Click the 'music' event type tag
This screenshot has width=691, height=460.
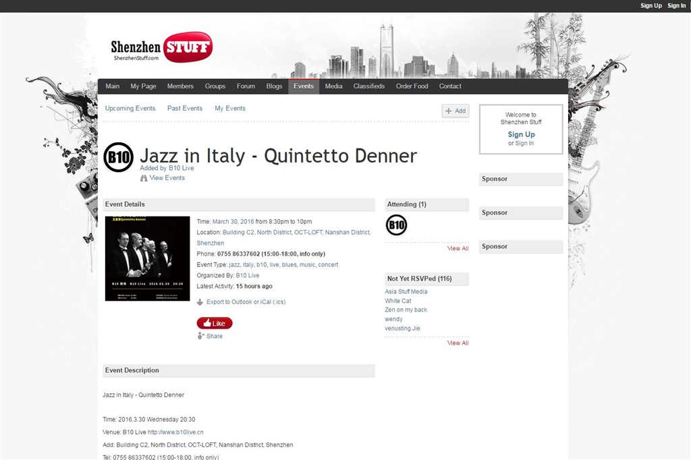pyautogui.click(x=307, y=265)
